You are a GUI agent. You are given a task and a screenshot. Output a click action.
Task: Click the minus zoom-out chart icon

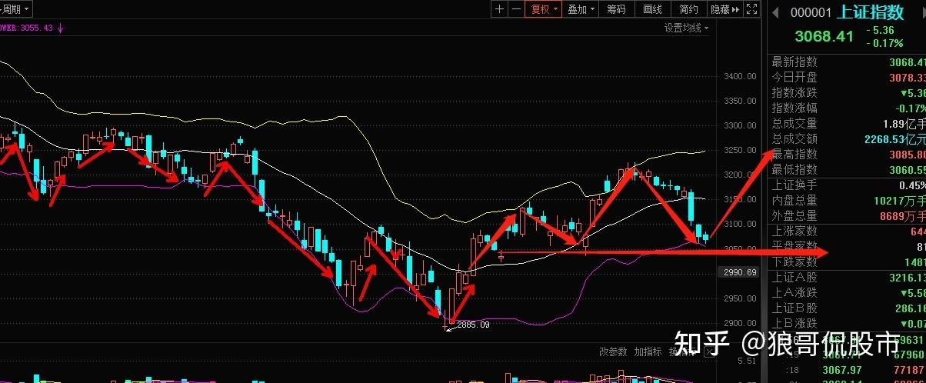[x=517, y=9]
